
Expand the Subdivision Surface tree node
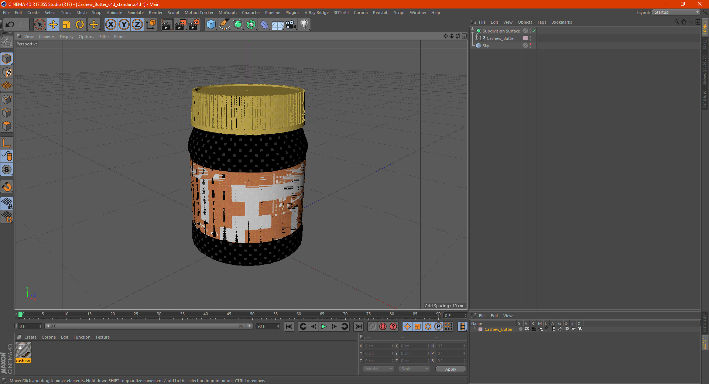(473, 31)
